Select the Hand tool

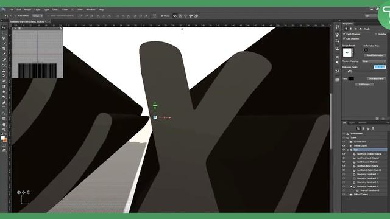tap(4, 124)
